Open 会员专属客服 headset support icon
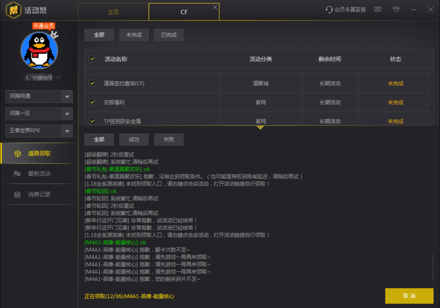Viewport: 440px width, 308px height. coord(329,10)
